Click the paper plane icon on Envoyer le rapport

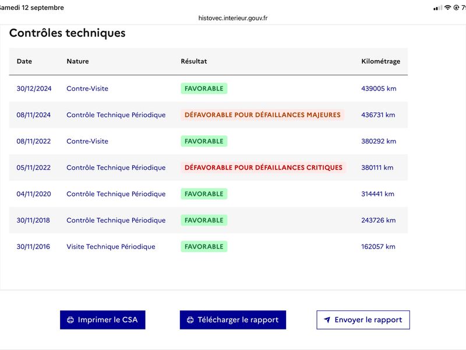pyautogui.click(x=327, y=320)
